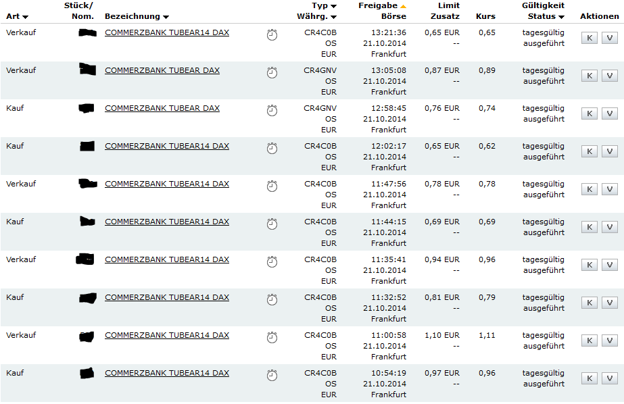Screen dimensions: 624x404
Task: Open COMMERZBANK TUBEAR14 DAX link at 11:35:41
Action: point(167,259)
